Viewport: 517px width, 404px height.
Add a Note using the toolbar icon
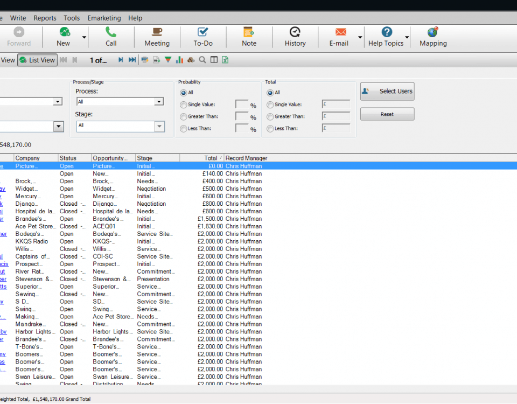click(x=249, y=32)
